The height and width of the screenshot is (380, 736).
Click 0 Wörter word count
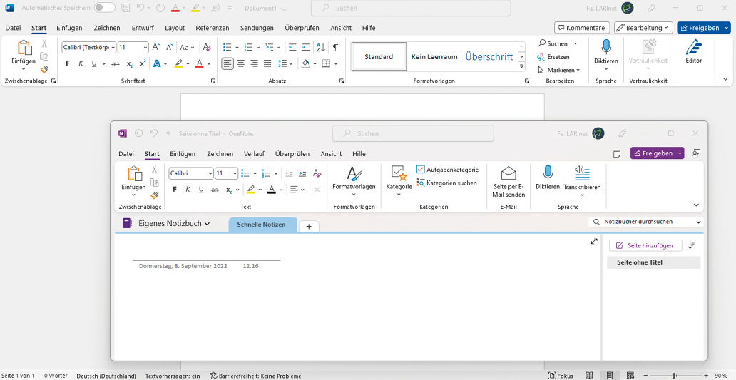(56, 376)
